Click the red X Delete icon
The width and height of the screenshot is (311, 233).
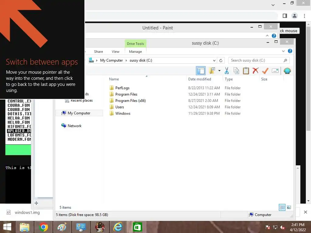[255, 70]
